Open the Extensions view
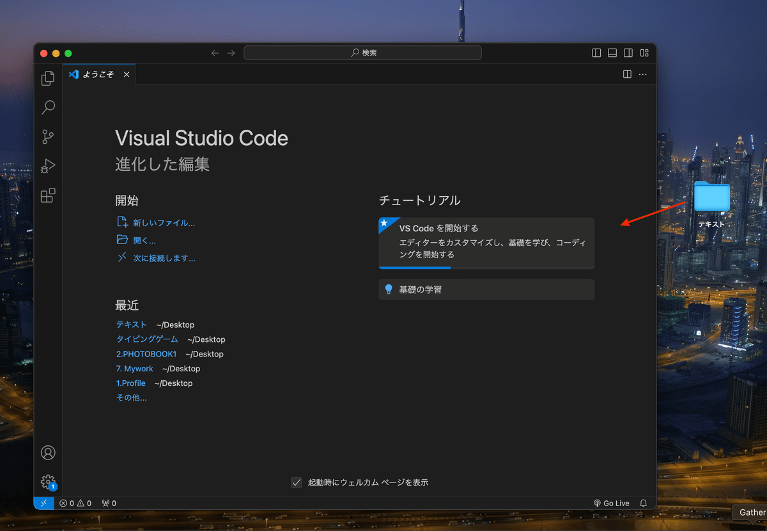Screen dimensions: 767x531 pyautogui.click(x=48, y=196)
